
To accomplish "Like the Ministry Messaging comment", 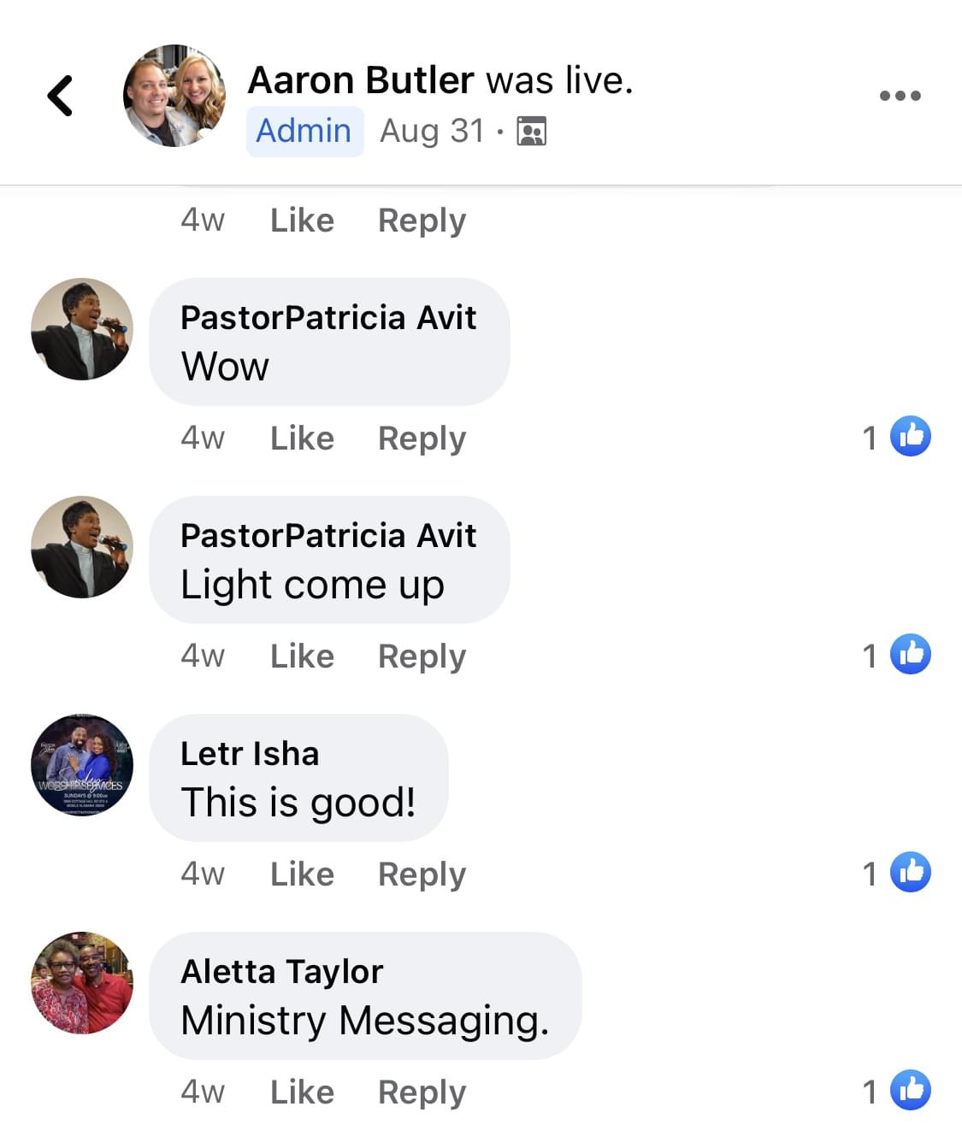I will (x=302, y=1092).
